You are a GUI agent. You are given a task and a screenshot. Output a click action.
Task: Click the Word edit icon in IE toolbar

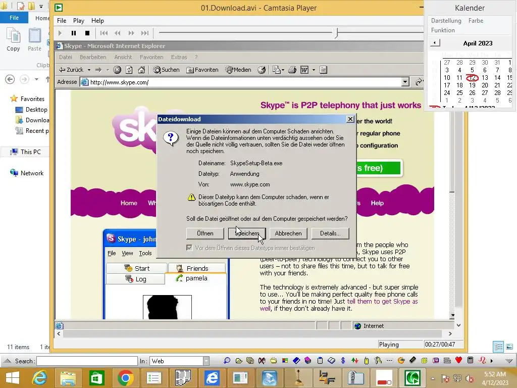tap(304, 70)
